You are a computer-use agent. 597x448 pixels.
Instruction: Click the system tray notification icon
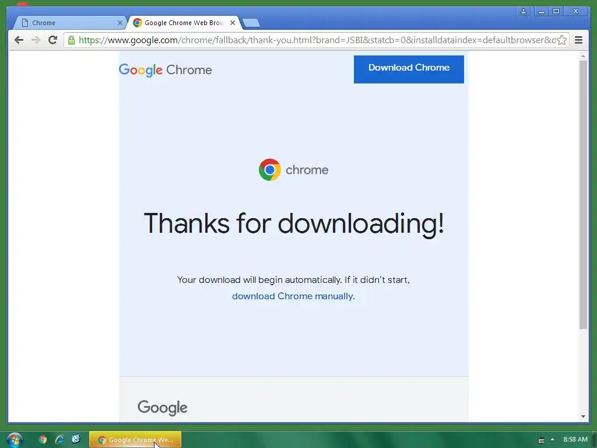pyautogui.click(x=541, y=440)
